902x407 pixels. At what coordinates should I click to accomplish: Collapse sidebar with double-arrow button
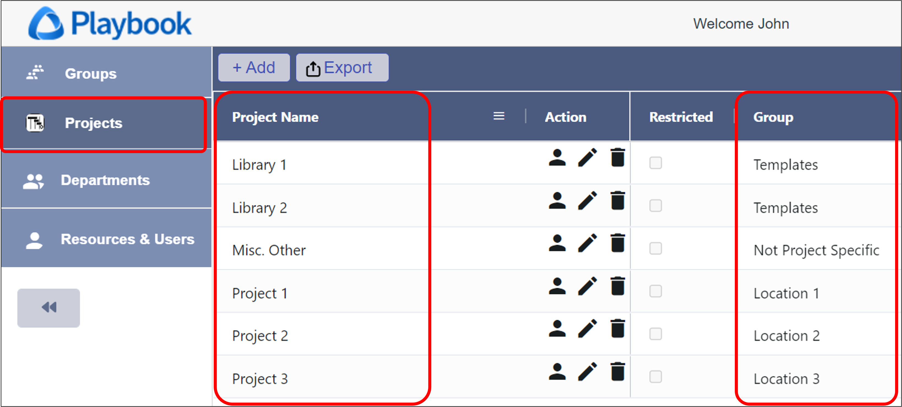point(49,308)
